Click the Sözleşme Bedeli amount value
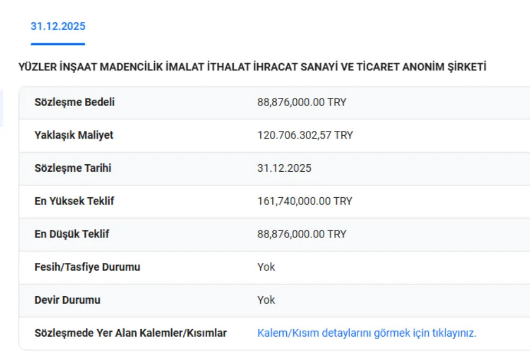The image size is (530, 362). [x=302, y=102]
